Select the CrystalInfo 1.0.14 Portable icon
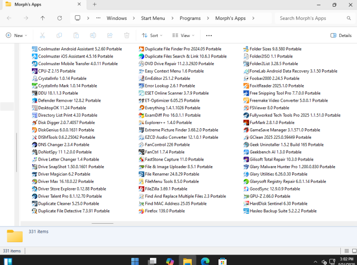This screenshot has width=357, height=265. click(34, 78)
